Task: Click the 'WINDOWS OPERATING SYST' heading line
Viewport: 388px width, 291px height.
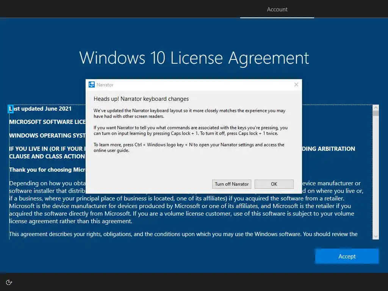Action: point(47,136)
